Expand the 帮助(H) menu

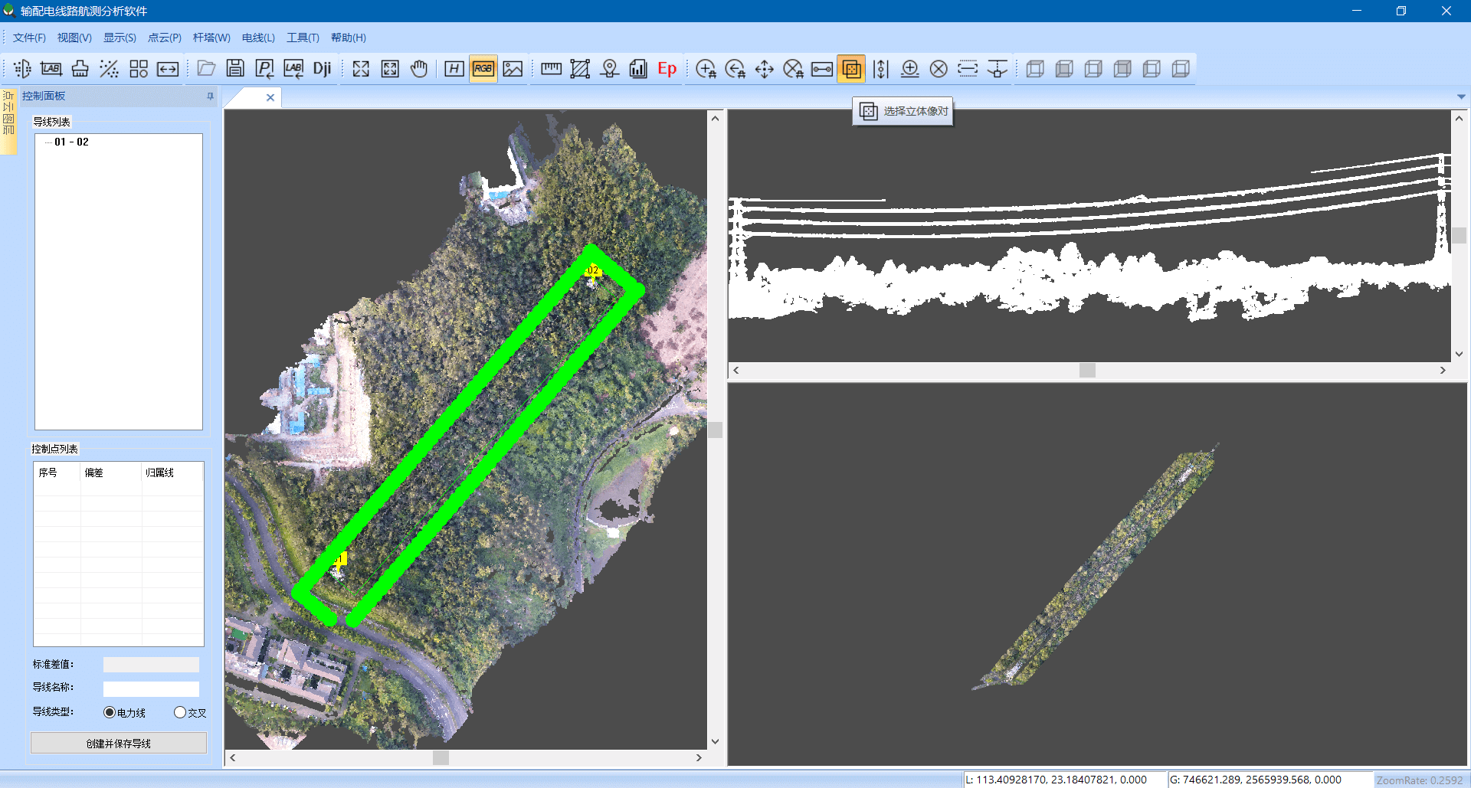(349, 37)
